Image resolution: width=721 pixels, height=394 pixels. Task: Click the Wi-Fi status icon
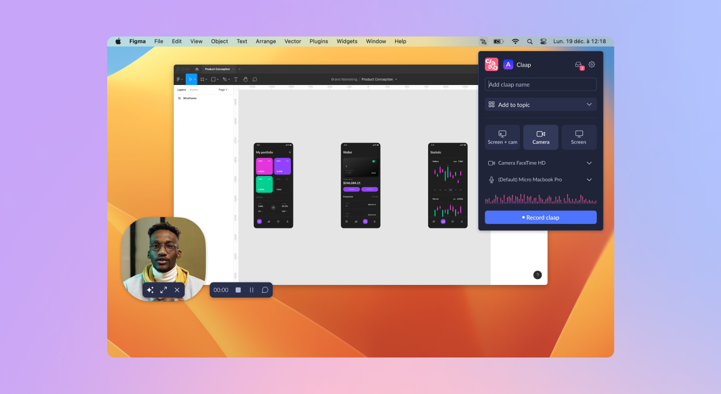point(515,41)
